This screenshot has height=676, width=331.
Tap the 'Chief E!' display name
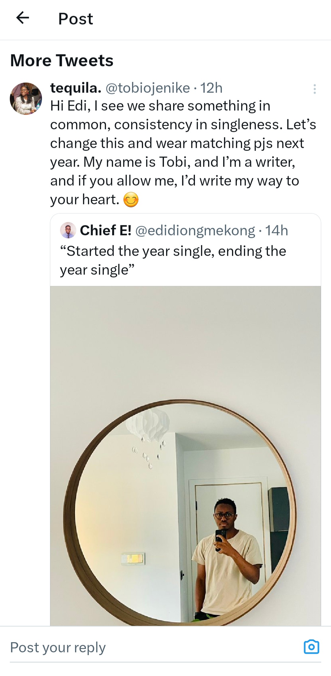point(105,230)
